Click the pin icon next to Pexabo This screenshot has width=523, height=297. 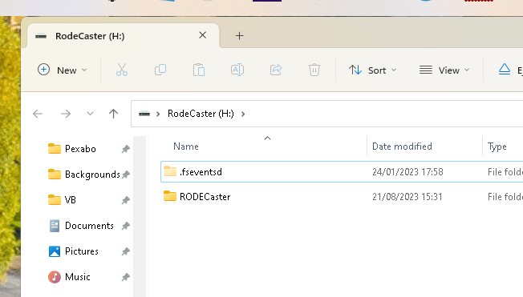[126, 149]
